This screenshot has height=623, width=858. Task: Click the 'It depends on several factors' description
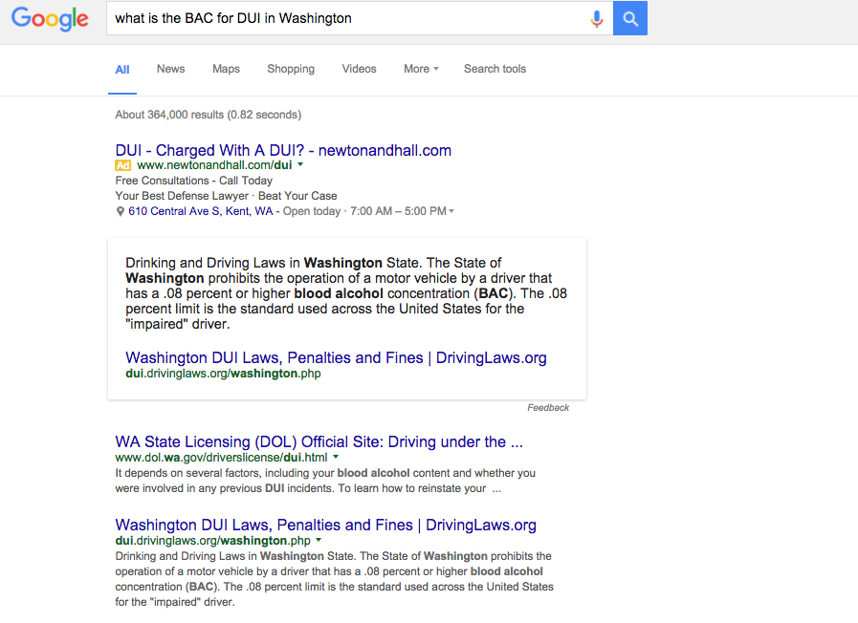tap(325, 481)
